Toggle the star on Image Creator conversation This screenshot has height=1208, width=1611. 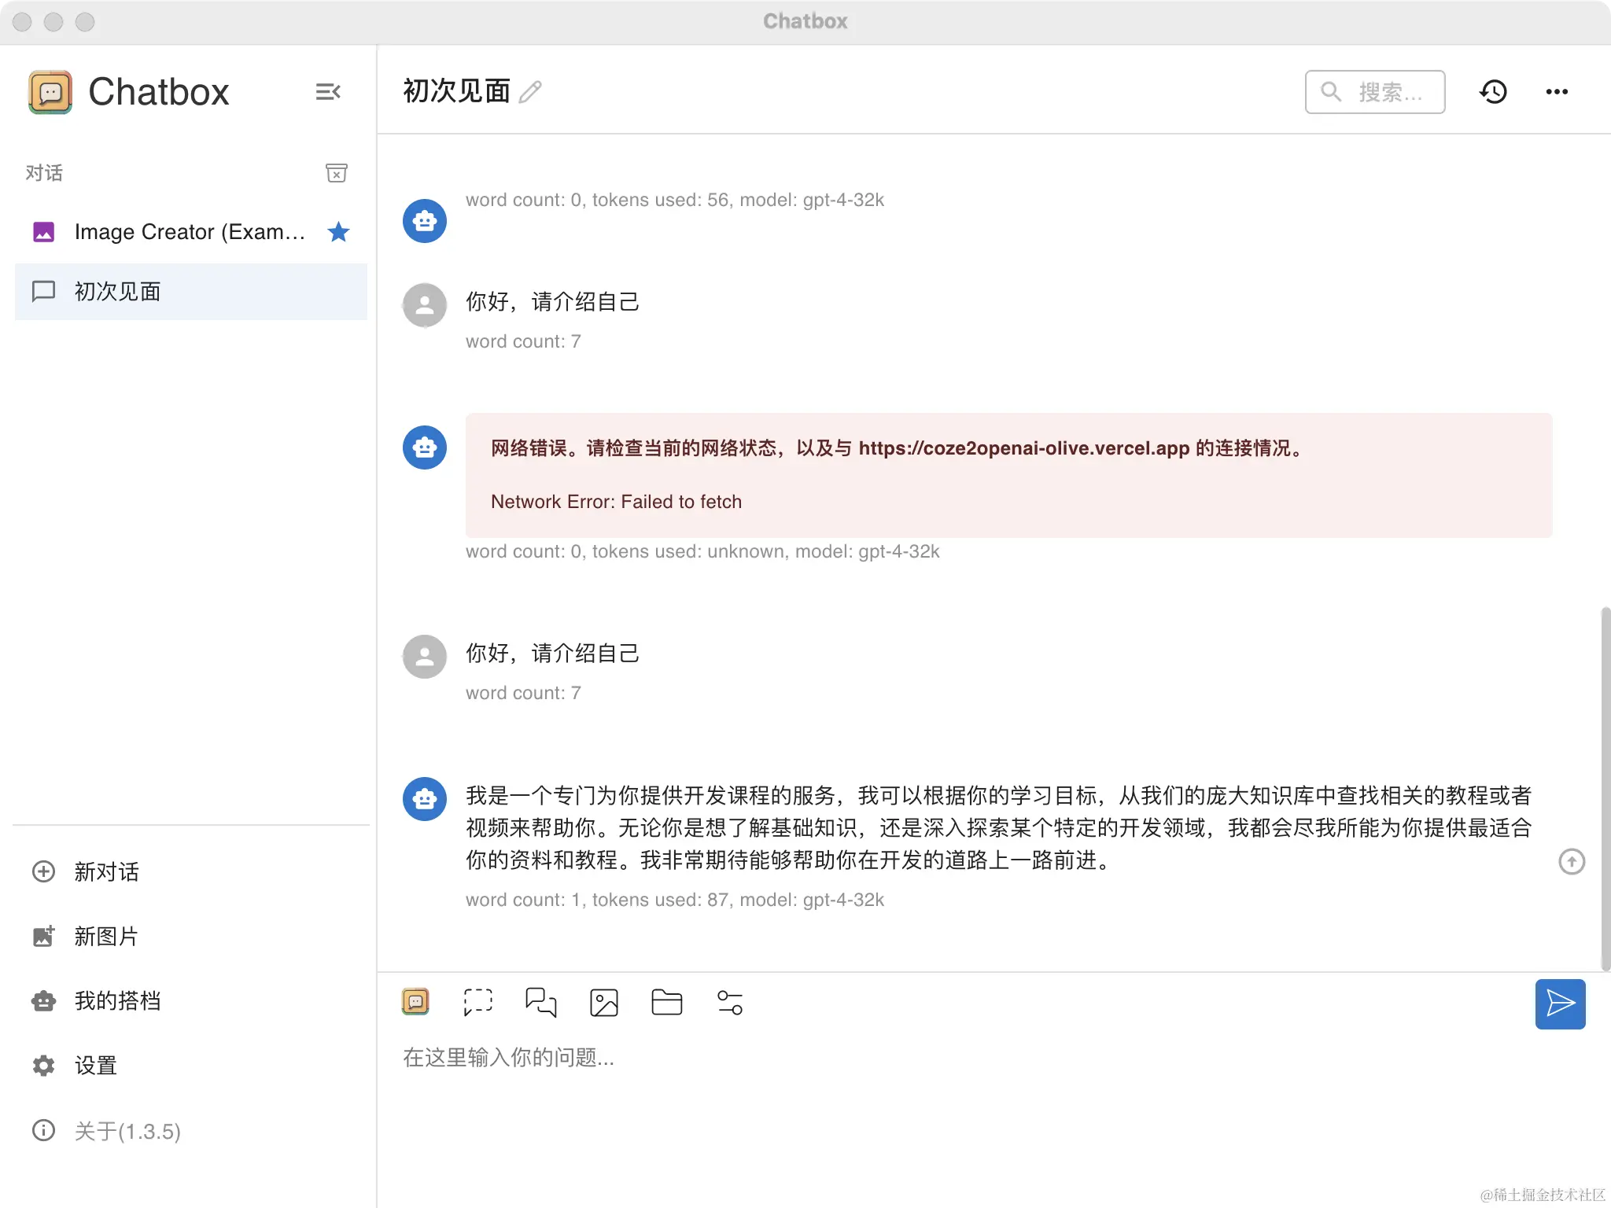tap(339, 232)
